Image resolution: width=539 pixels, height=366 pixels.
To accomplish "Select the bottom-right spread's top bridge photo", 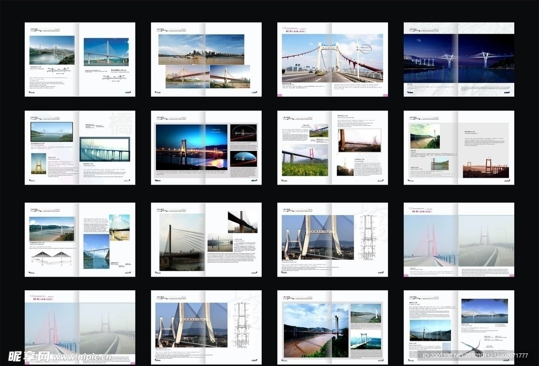I will pos(484,311).
